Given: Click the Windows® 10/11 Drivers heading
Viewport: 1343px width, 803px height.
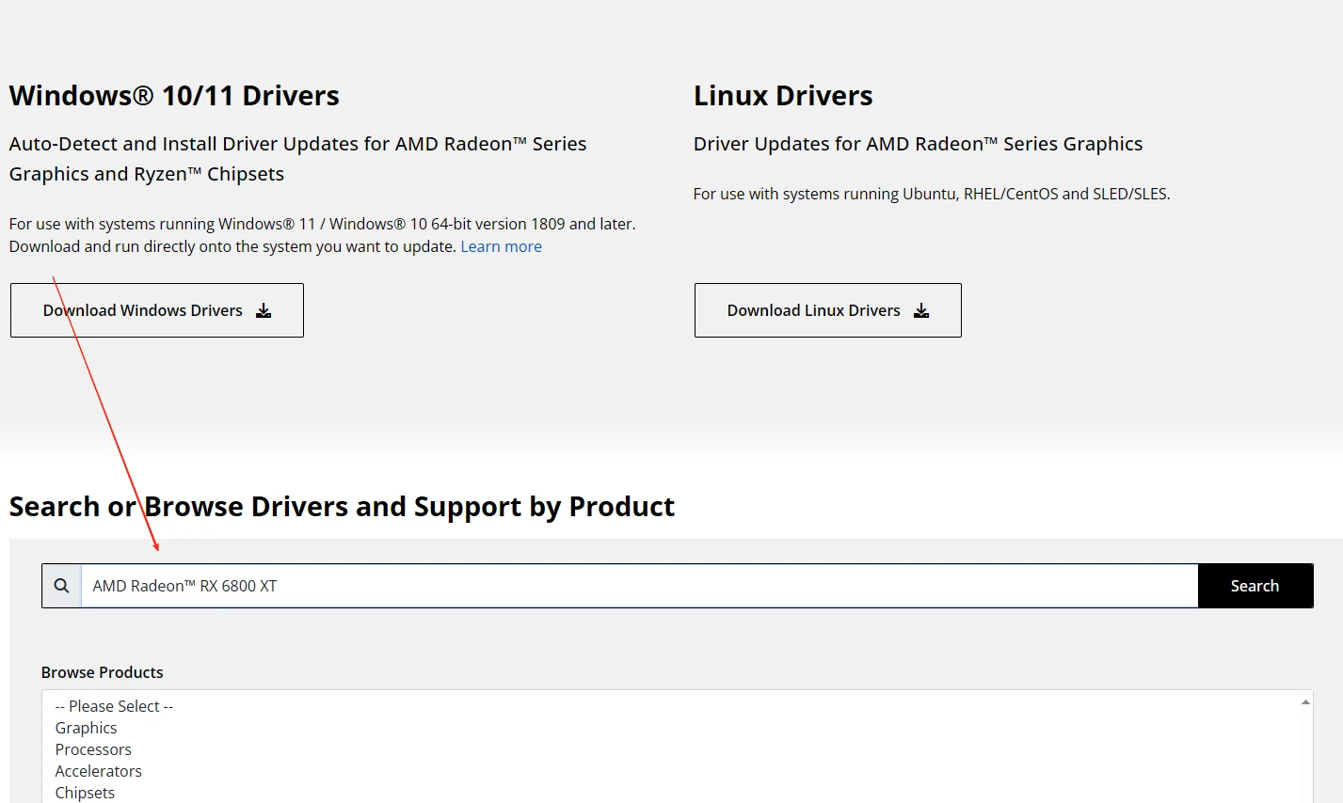Looking at the screenshot, I should pos(174,96).
